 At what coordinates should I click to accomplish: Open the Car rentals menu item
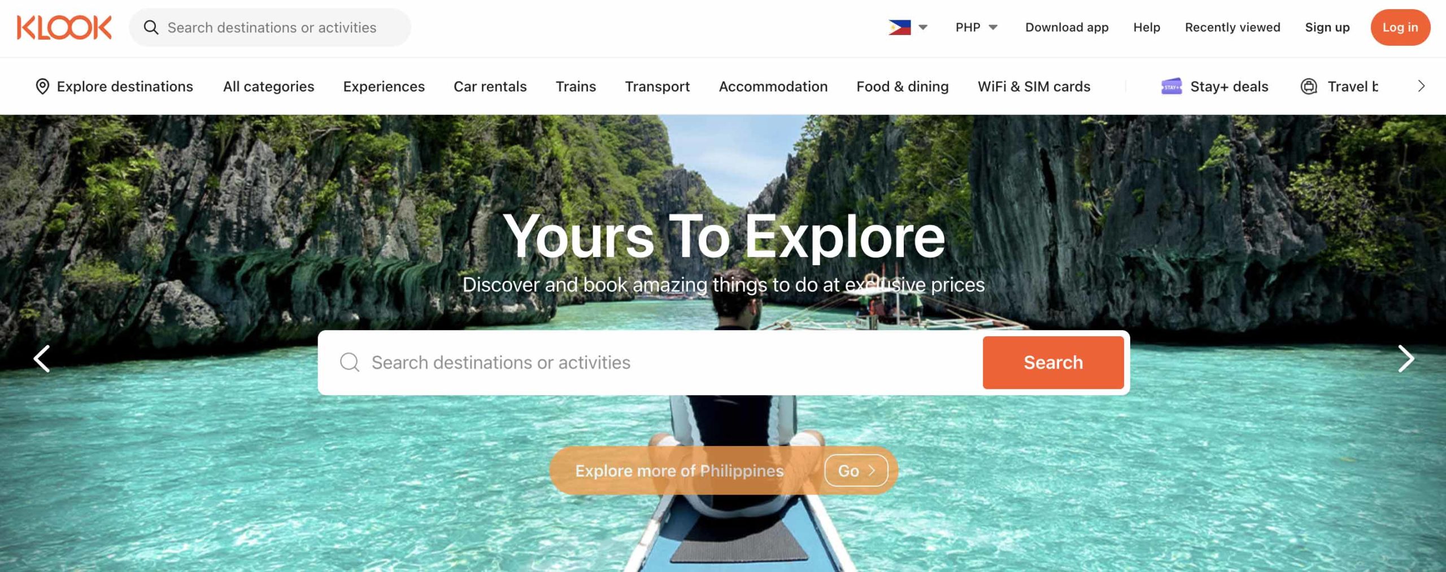click(x=490, y=86)
